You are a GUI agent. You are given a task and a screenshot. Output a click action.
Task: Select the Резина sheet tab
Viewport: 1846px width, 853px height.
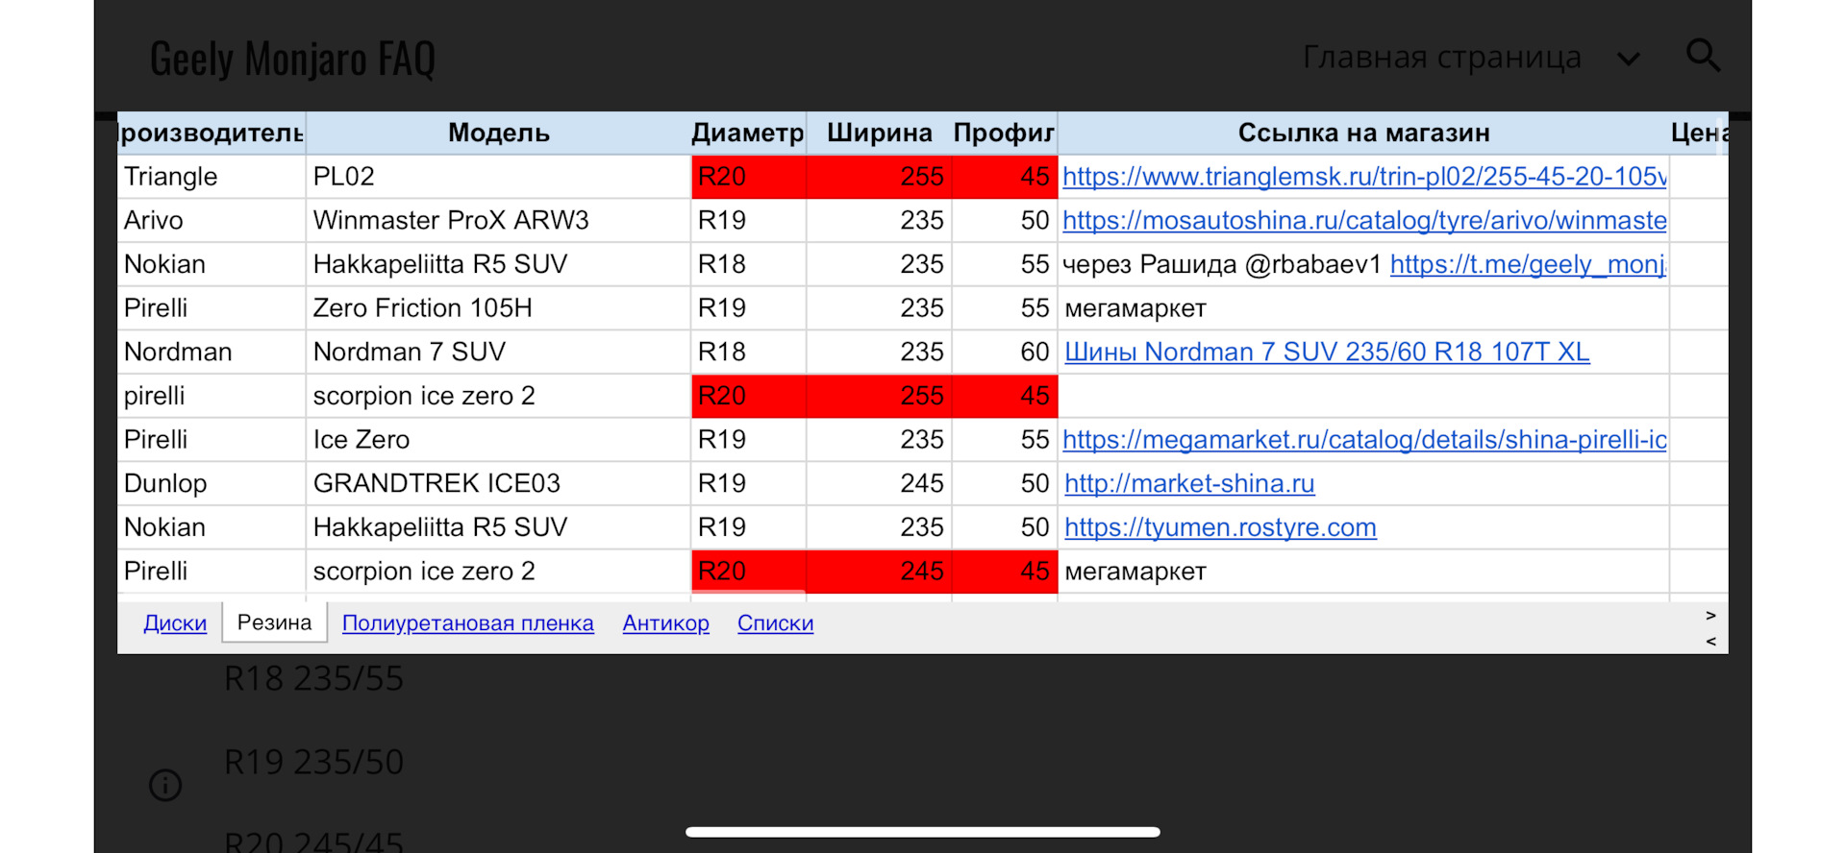click(x=274, y=622)
